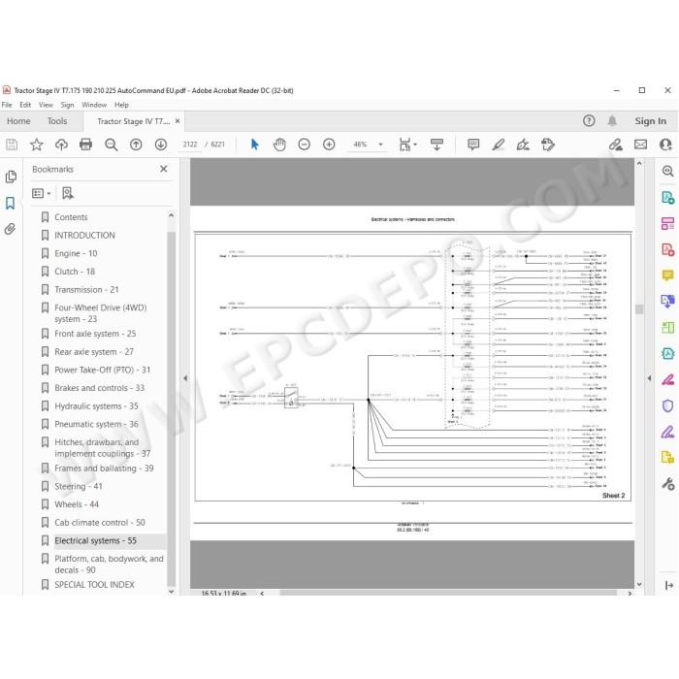Share a link to the file
The height and width of the screenshot is (679, 679).
pyautogui.click(x=615, y=145)
